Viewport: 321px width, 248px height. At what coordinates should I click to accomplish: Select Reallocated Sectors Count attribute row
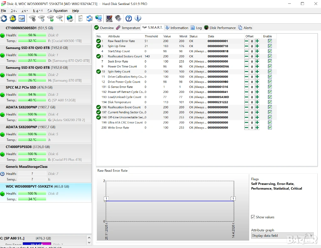point(125,57)
